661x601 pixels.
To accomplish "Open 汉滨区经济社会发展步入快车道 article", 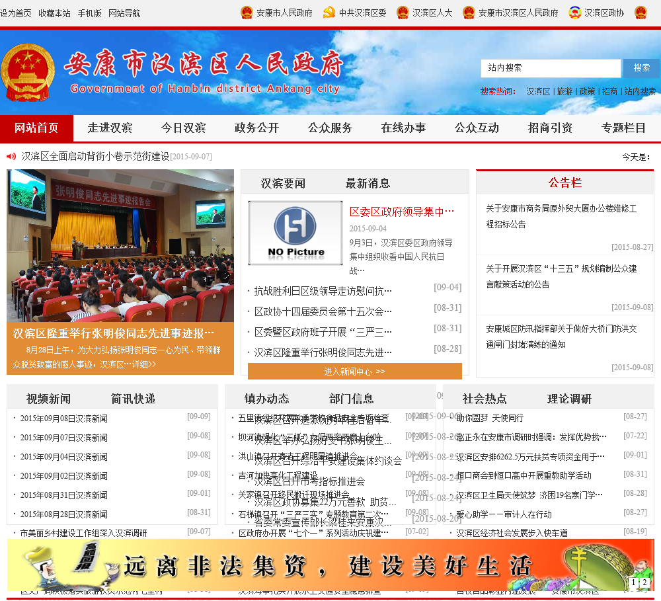I will pyautogui.click(x=512, y=533).
